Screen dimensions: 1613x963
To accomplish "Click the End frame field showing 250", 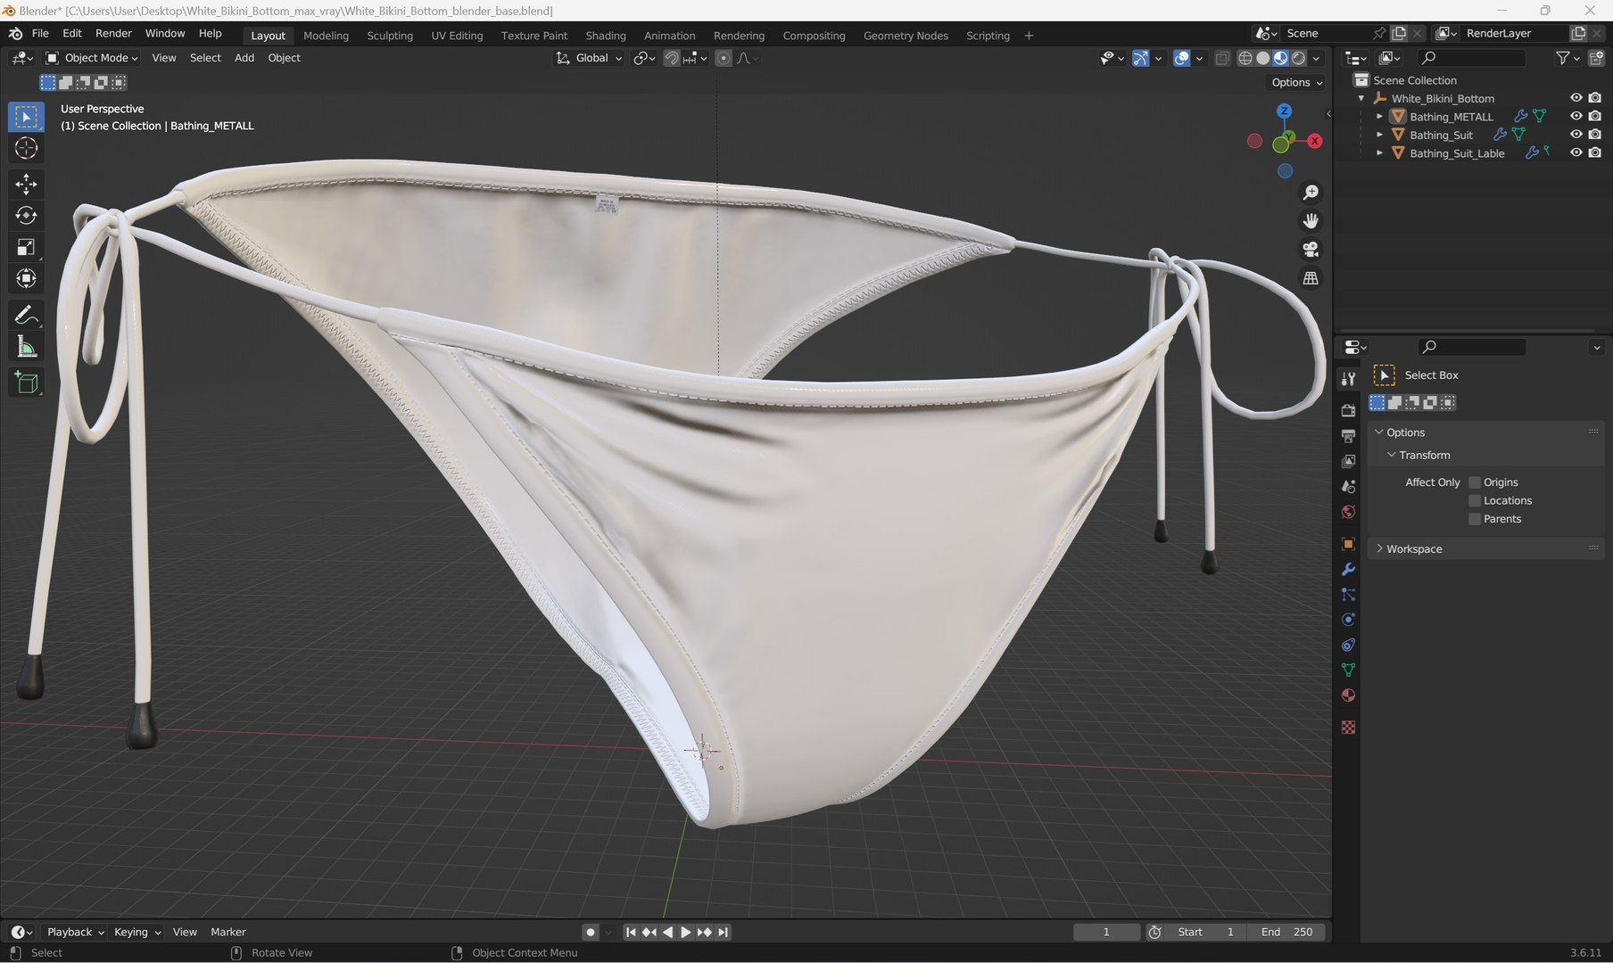I will pos(1286,932).
